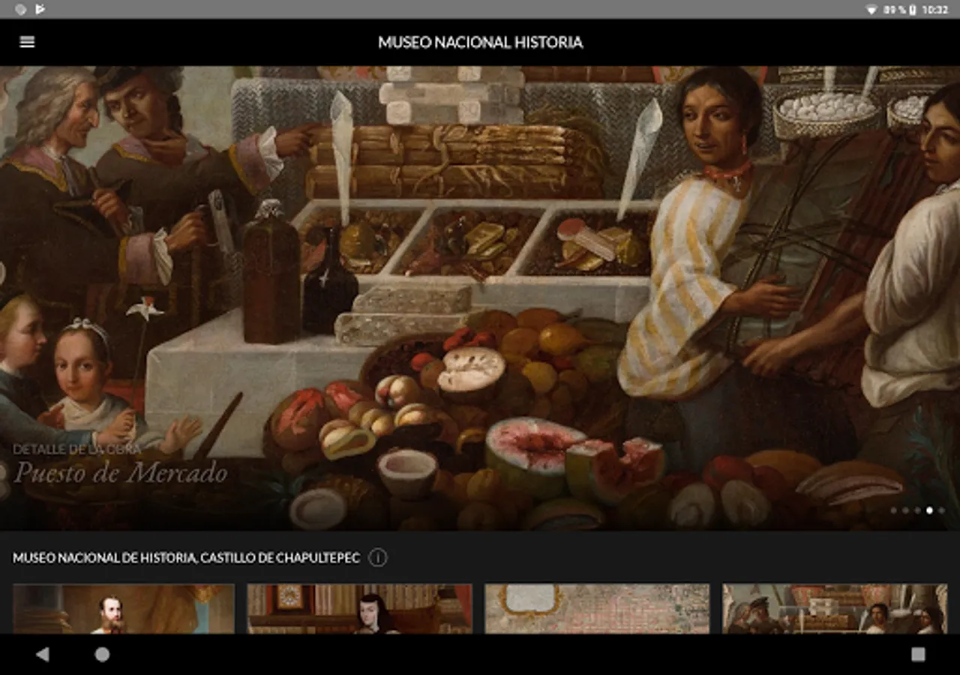The height and width of the screenshot is (675, 960).
Task: Tap the info icon beside Castillo de Chapultepec
Action: (x=378, y=558)
